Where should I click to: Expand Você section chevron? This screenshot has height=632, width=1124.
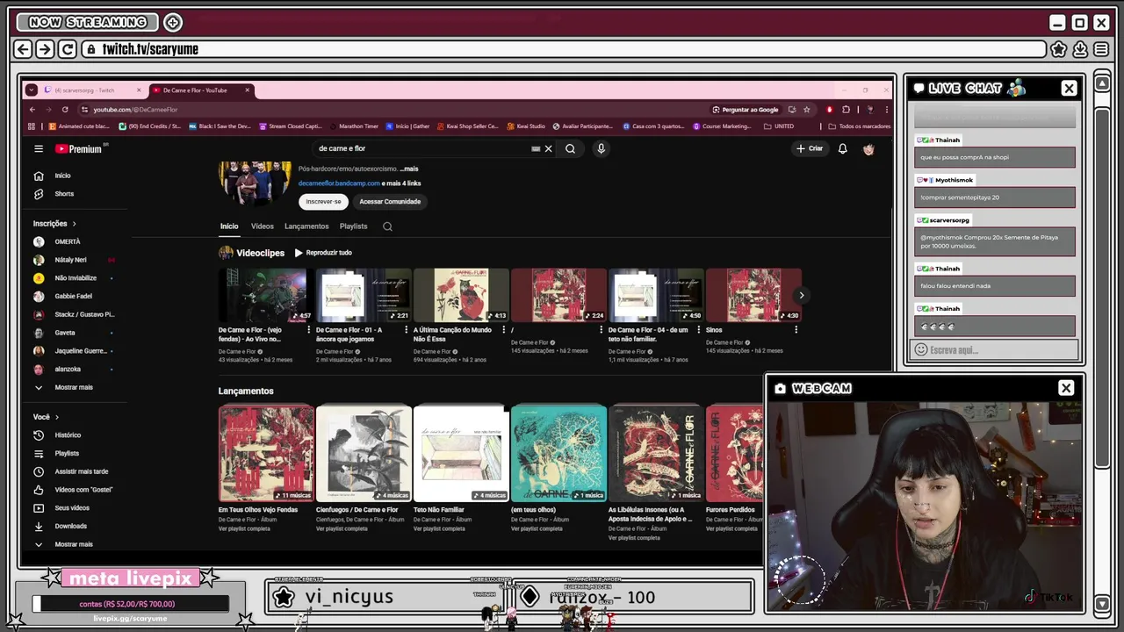[x=57, y=418]
